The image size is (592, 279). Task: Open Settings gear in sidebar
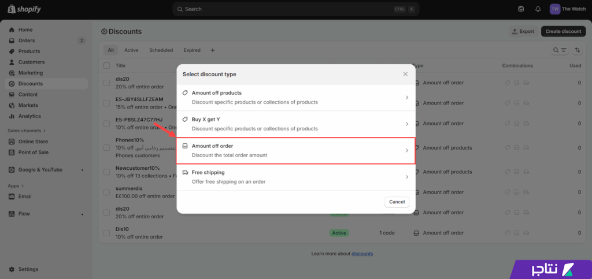[13, 269]
